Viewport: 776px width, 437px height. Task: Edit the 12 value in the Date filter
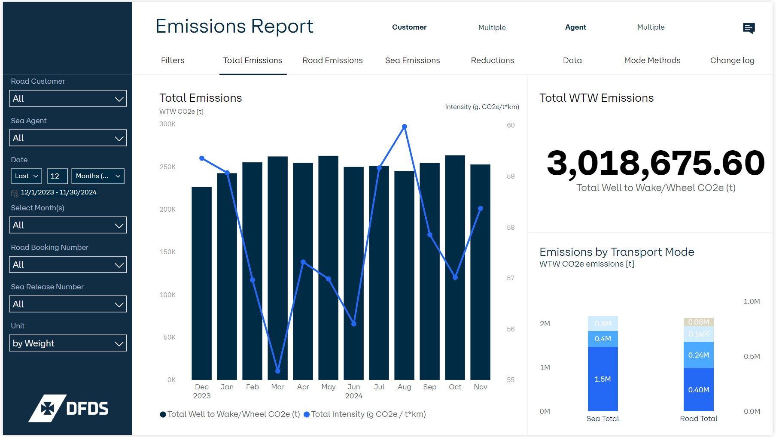click(x=57, y=176)
